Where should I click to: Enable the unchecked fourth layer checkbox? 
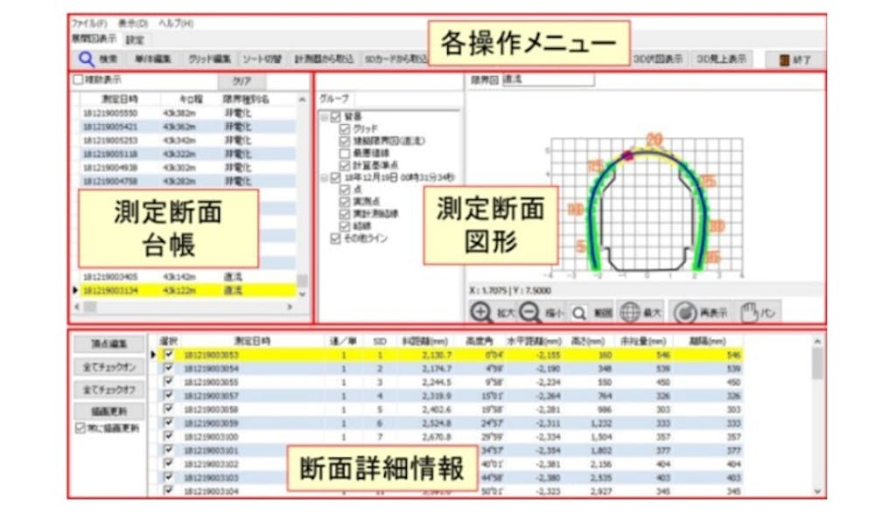tap(345, 153)
